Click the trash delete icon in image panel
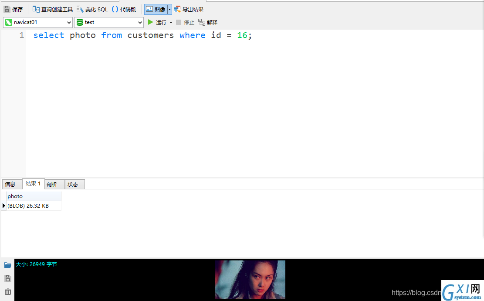Image resolution: width=484 pixels, height=301 pixels. click(8, 291)
